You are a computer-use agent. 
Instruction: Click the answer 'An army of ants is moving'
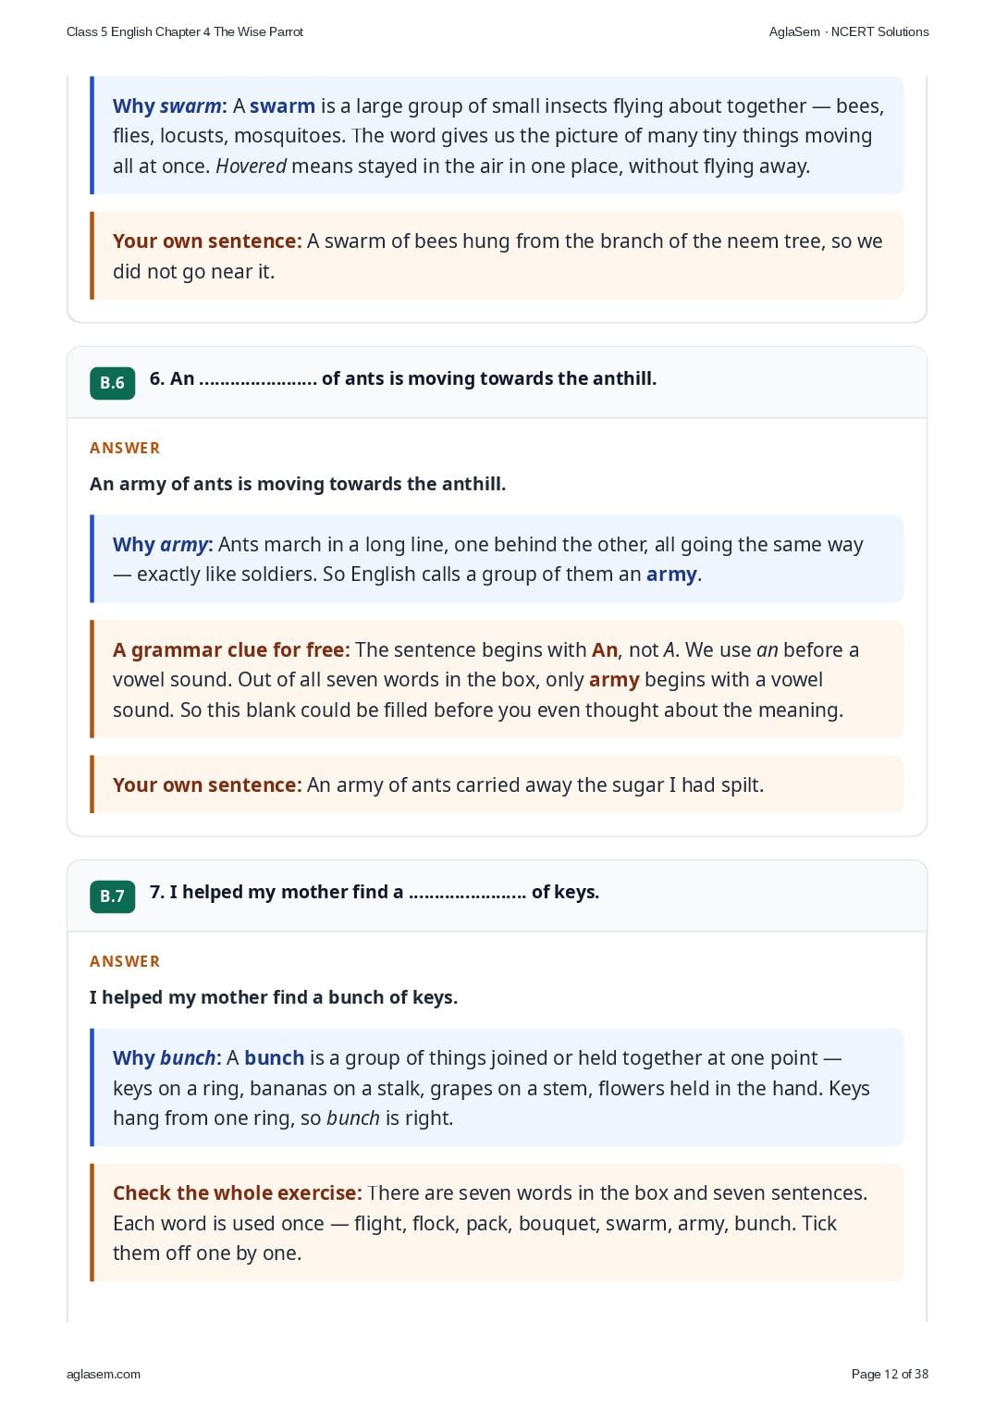coord(298,484)
